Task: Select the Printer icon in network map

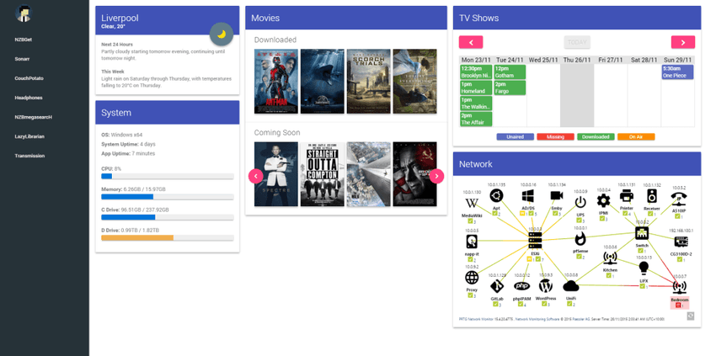Action: 627,196
